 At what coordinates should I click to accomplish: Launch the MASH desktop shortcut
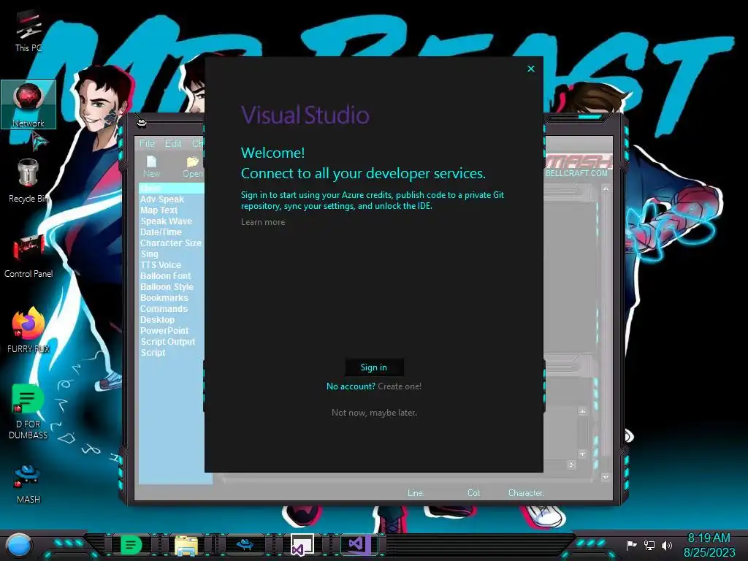click(x=28, y=484)
